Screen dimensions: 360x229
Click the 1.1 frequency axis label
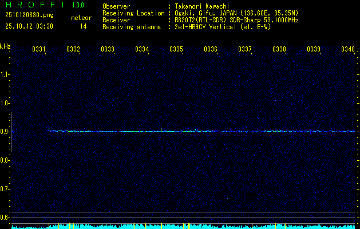point(5,74)
